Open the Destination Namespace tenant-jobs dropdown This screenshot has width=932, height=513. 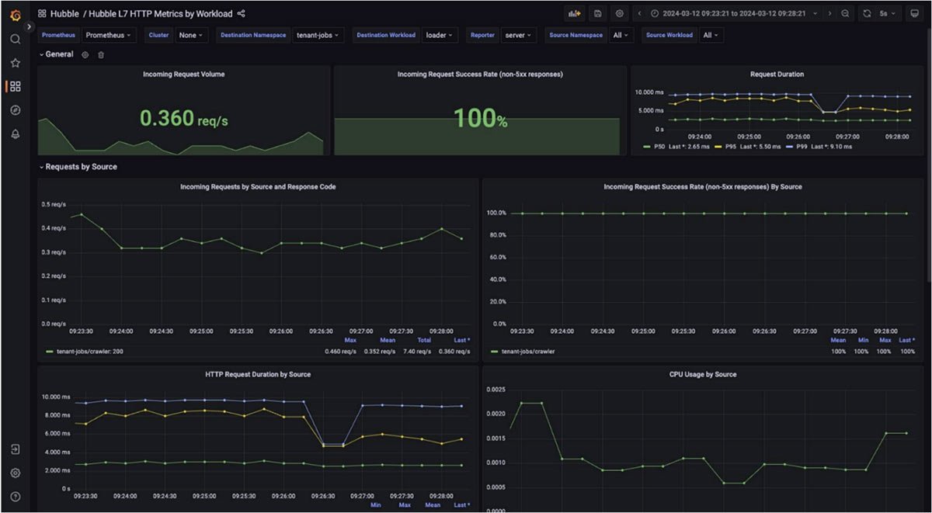[x=318, y=35]
